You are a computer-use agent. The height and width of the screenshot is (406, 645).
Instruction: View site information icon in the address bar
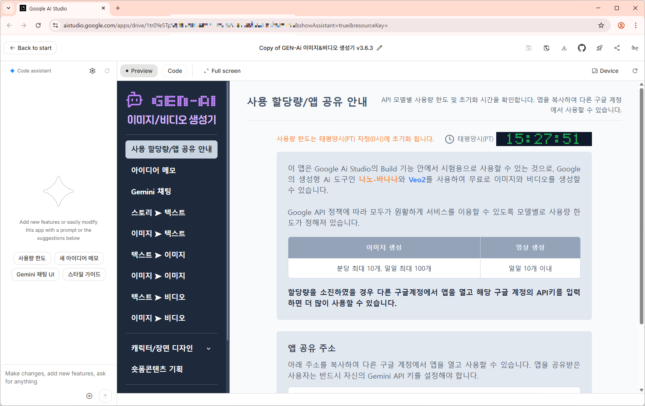click(x=55, y=25)
